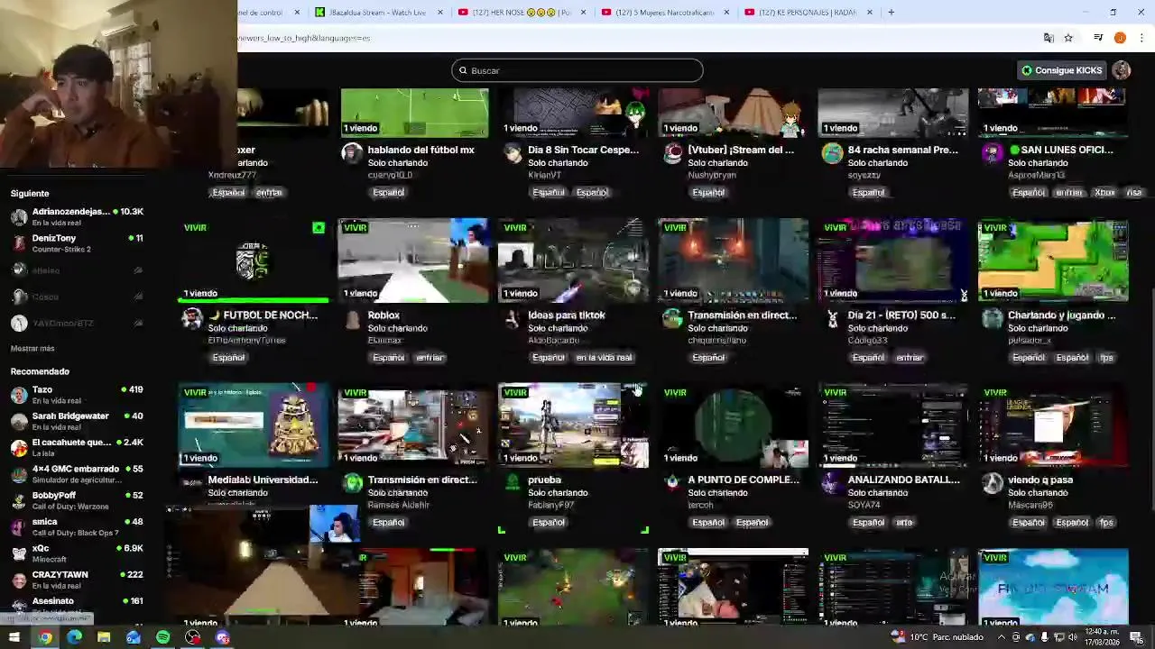Open DenizTony avatar in Siguiente list
This screenshot has width=1155, height=649.
(x=19, y=243)
